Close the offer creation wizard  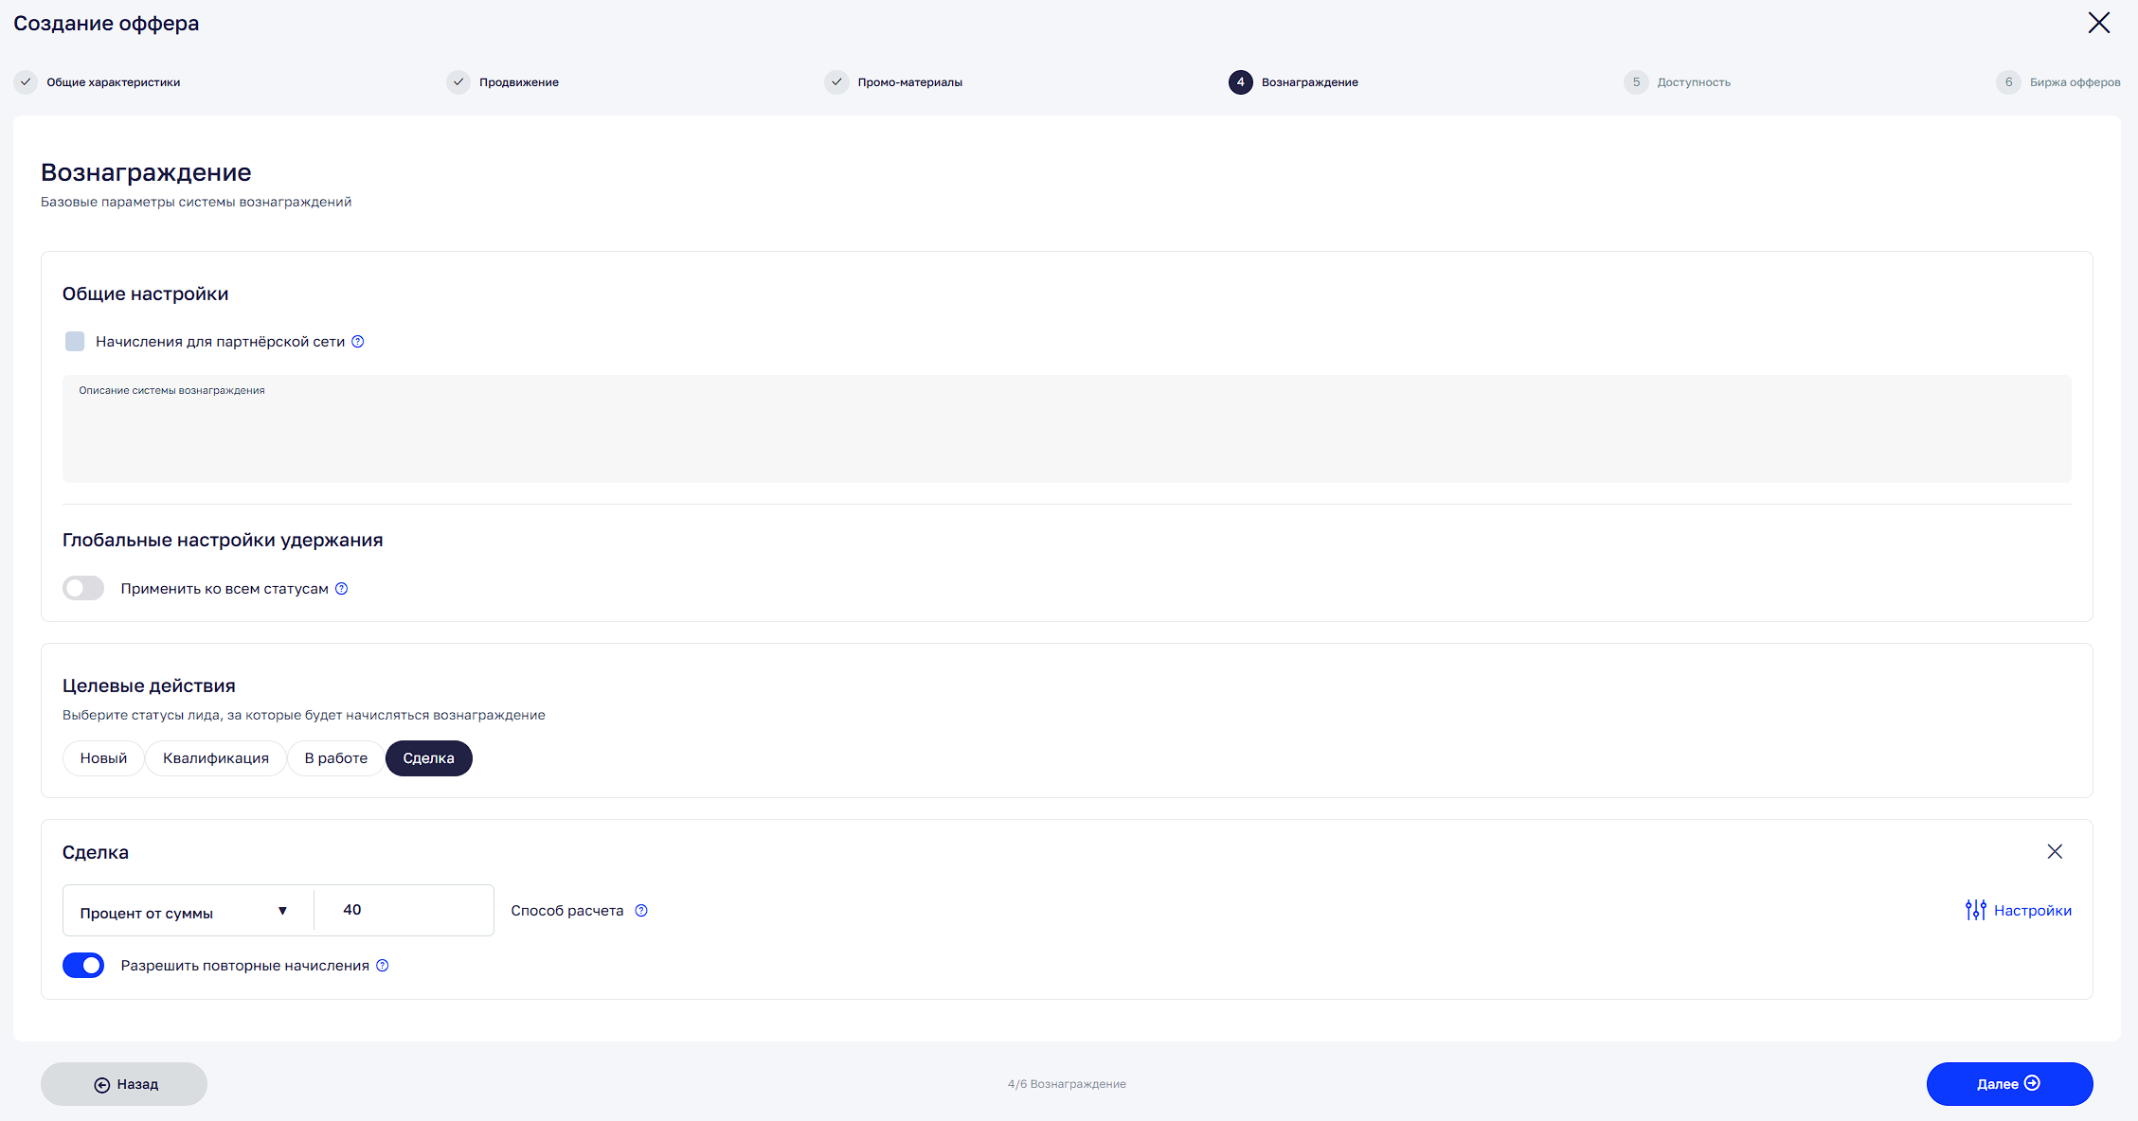2099,23
